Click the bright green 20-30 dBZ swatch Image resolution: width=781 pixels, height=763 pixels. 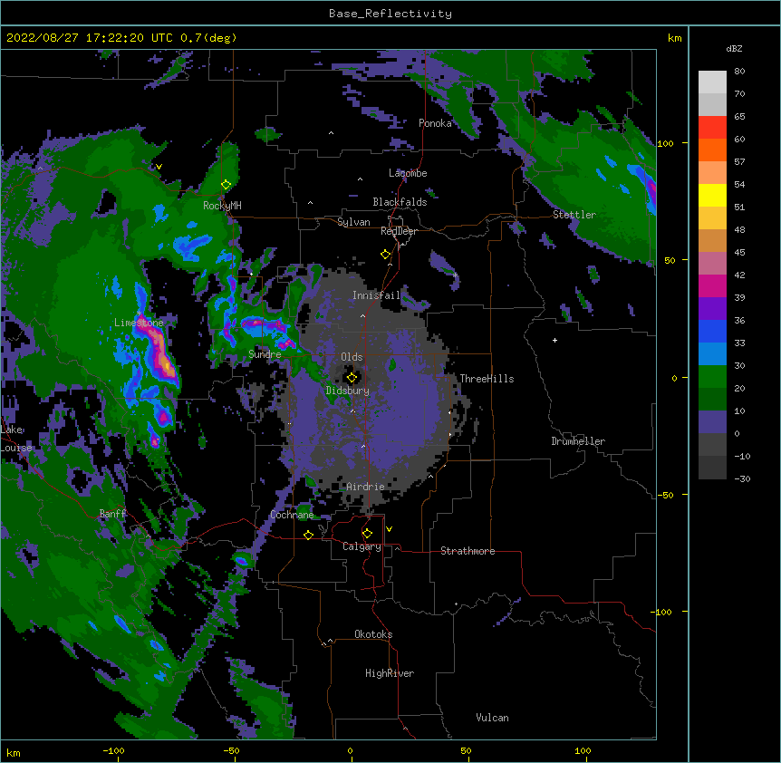(712, 377)
